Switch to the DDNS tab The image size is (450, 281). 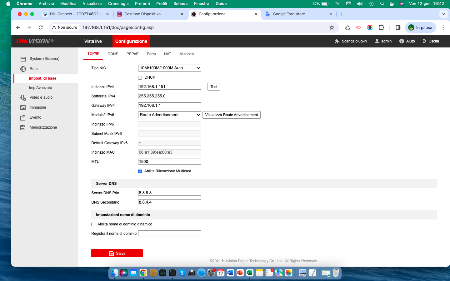(113, 54)
